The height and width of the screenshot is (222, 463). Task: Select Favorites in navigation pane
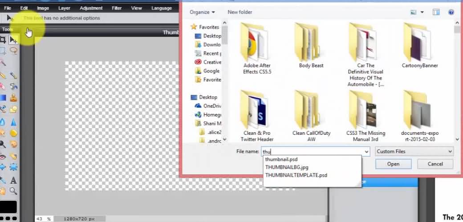coord(205,27)
